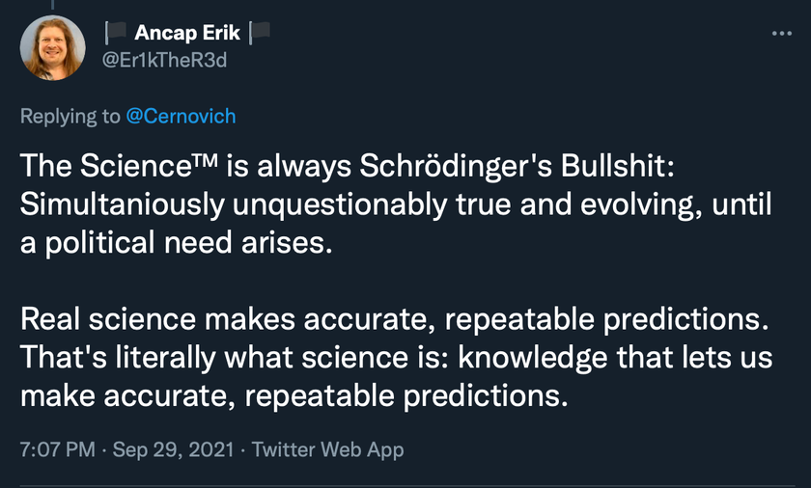Viewport: 811px width, 488px height.
Task: Click the final line 'make accurate, repeatable predictions.'
Action: pos(294,396)
